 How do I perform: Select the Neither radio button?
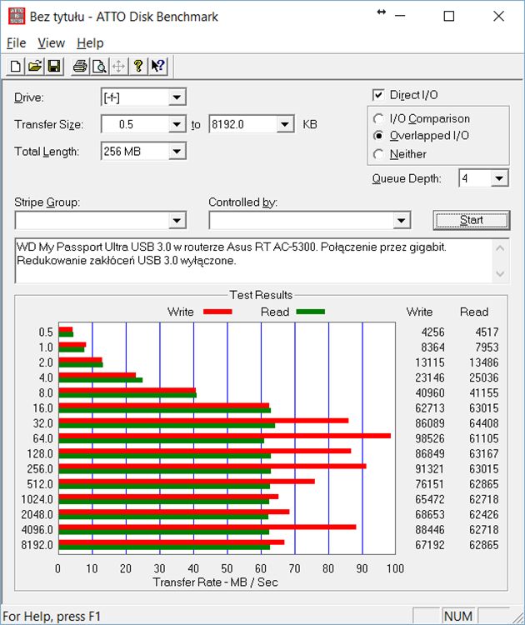tap(378, 154)
